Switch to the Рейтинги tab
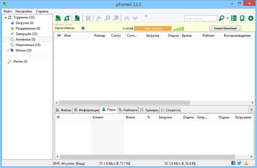Screen dimensions: 257x168 click(128, 110)
